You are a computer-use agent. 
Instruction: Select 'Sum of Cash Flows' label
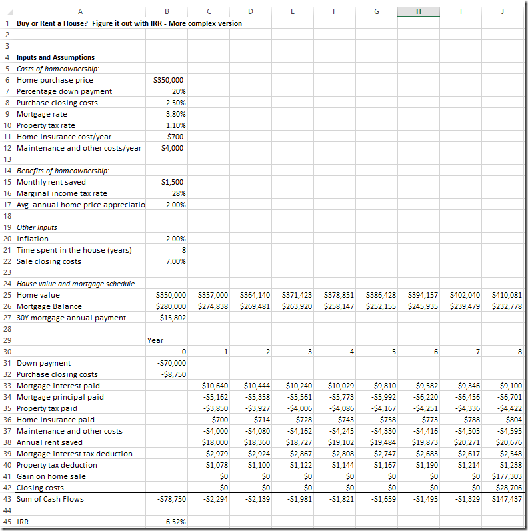click(50, 499)
